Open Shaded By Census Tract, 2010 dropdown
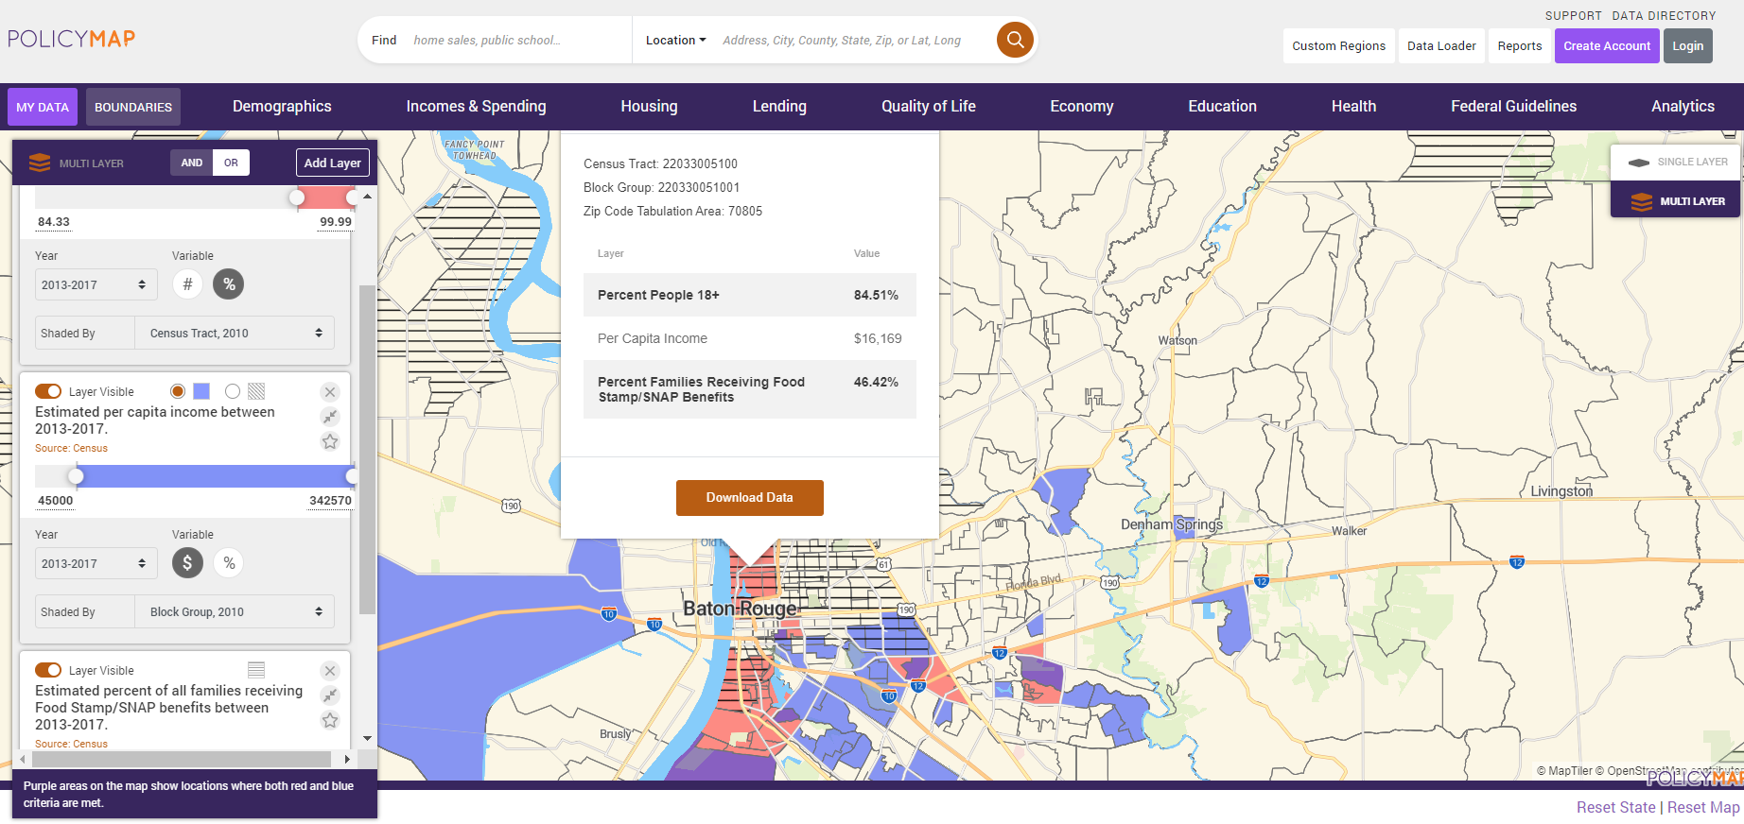Viewport: 1744px width, 824px height. click(x=235, y=333)
